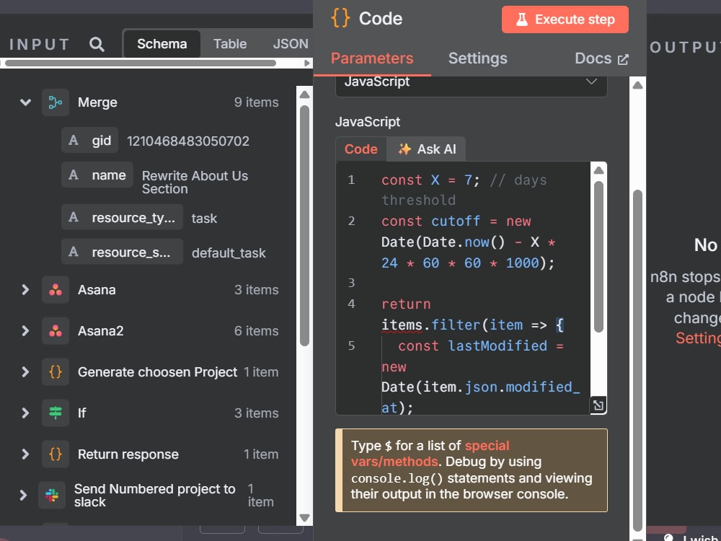Click parameters panel scrollbar up arrow
The height and width of the screenshot is (541, 721).
(637, 84)
